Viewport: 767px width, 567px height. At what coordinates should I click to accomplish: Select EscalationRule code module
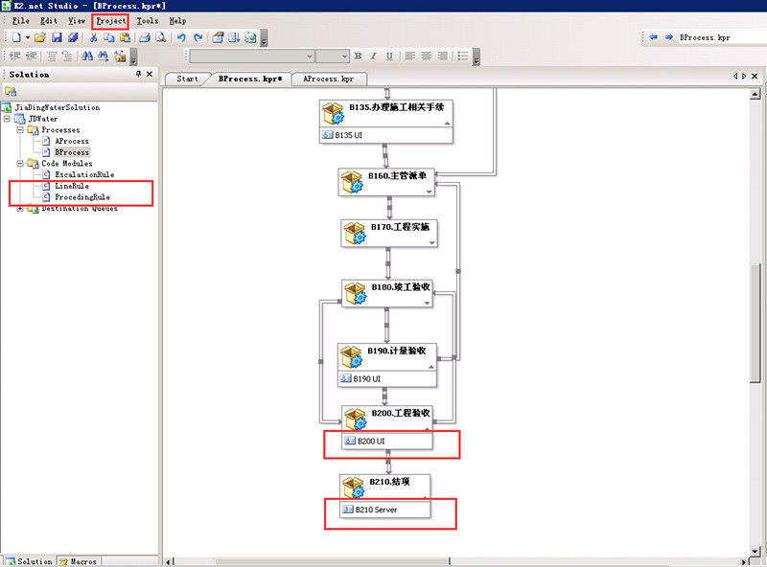(x=84, y=174)
